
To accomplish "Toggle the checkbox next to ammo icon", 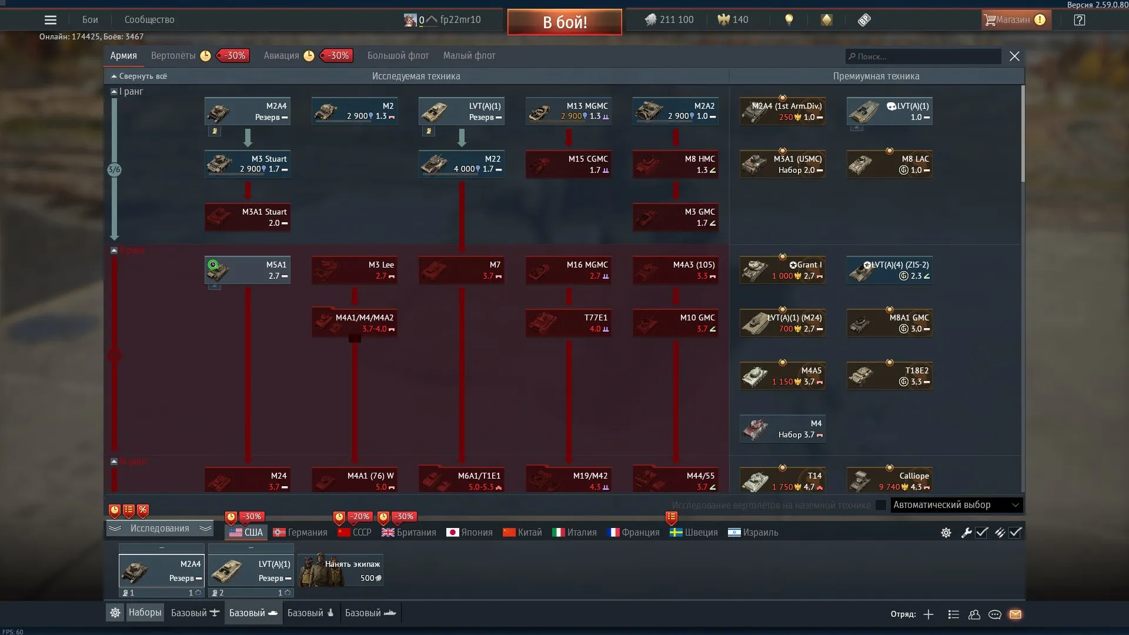I will pos(1016,533).
